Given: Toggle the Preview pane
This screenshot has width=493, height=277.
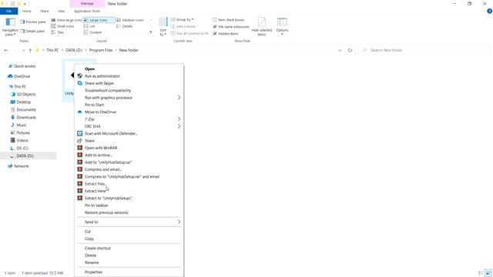Looking at the screenshot, I should 33,22.
